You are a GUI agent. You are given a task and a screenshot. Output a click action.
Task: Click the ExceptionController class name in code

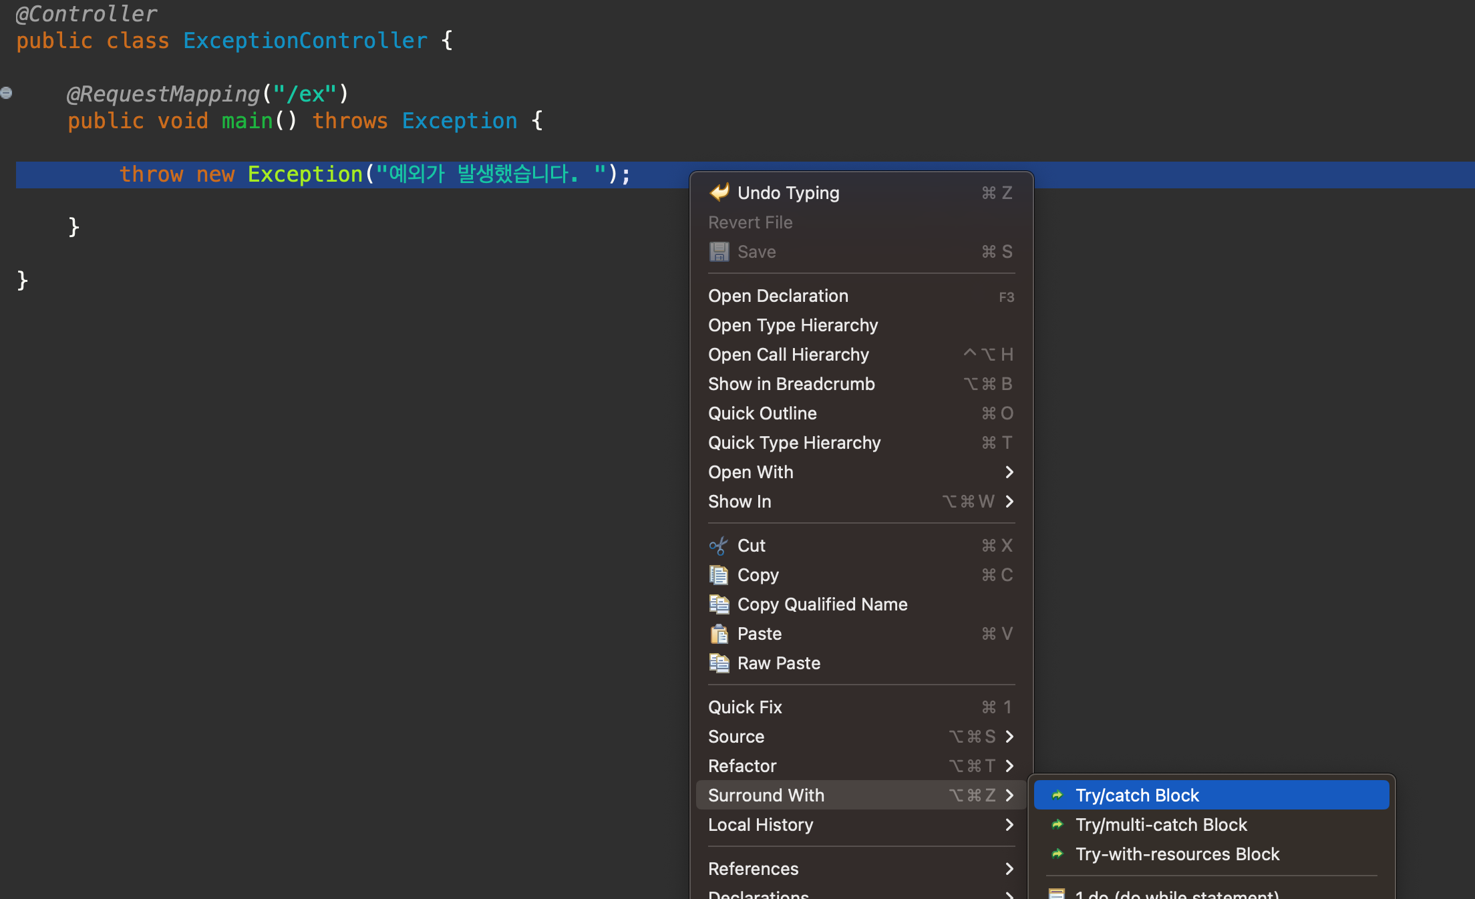point(305,41)
